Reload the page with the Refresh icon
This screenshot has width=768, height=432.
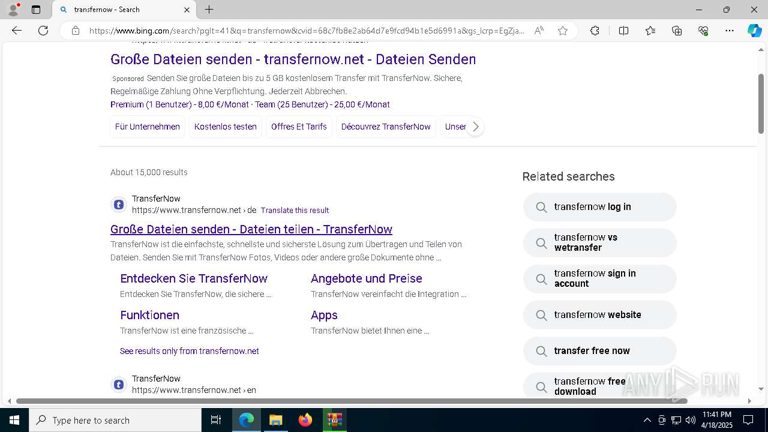tap(43, 31)
